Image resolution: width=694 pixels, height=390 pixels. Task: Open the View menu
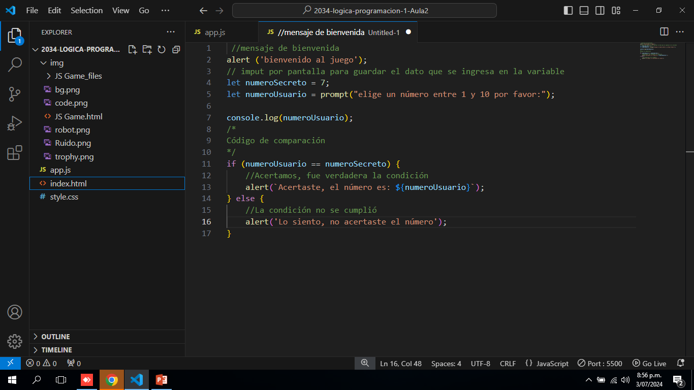(121, 11)
